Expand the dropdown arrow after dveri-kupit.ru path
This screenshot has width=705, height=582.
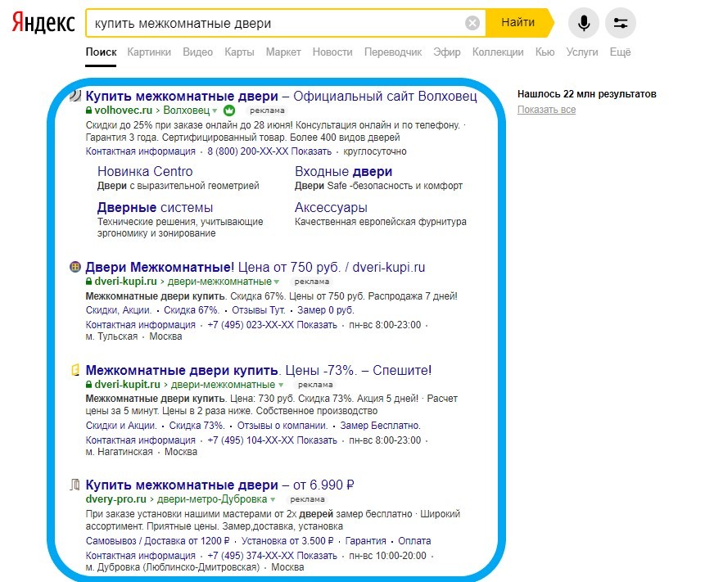[x=281, y=386]
